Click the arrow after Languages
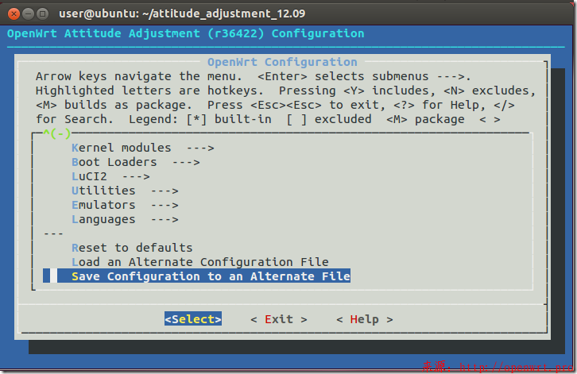Viewport: 577px width, 374px height. tap(165, 219)
